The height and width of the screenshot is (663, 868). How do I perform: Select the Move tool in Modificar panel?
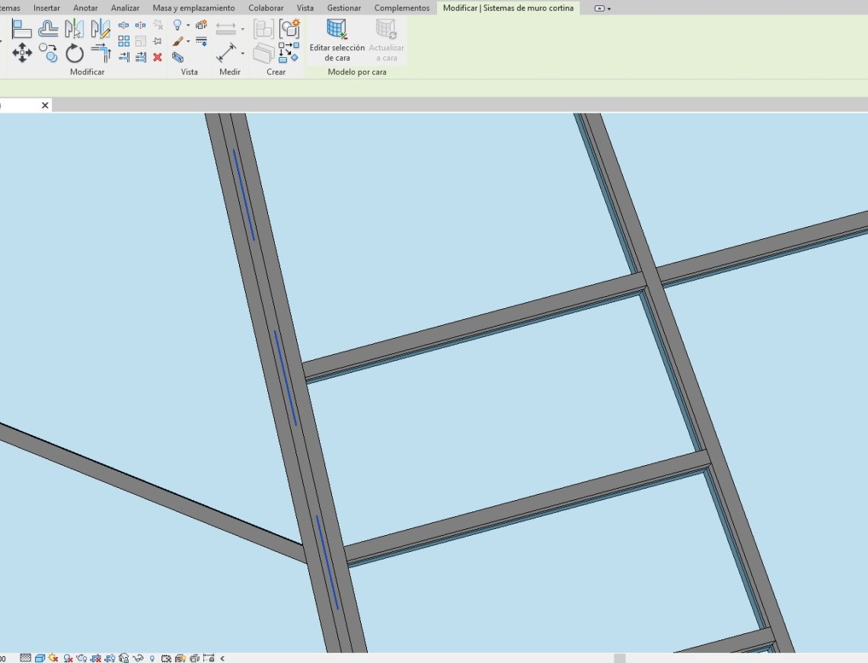click(22, 53)
